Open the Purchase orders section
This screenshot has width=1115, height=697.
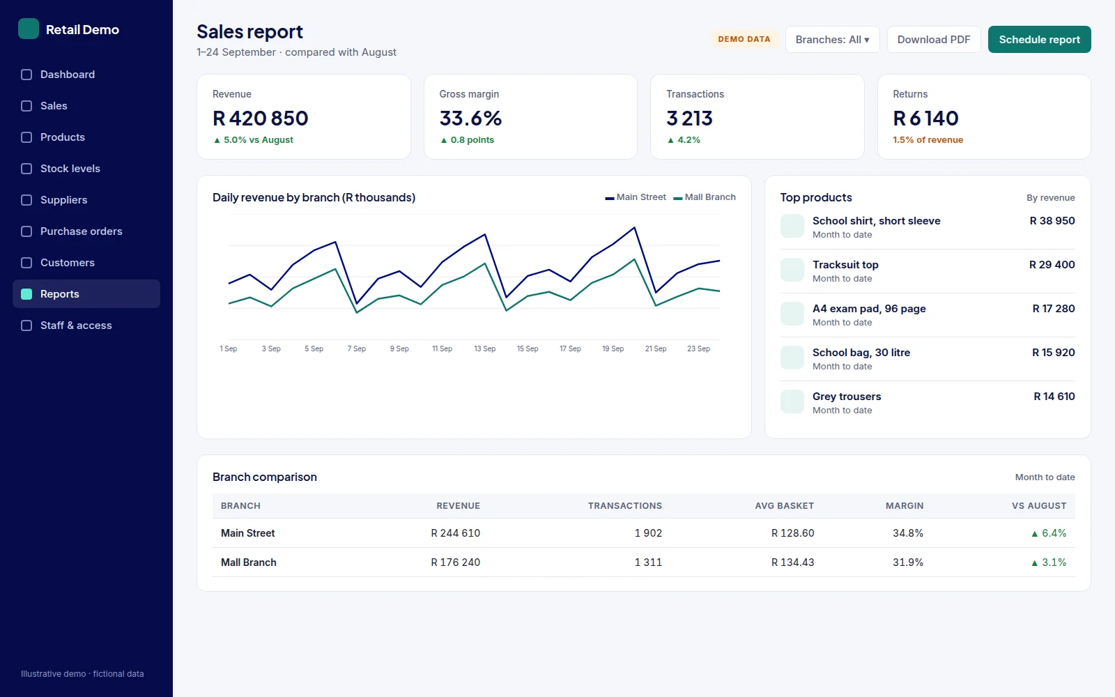[86, 231]
